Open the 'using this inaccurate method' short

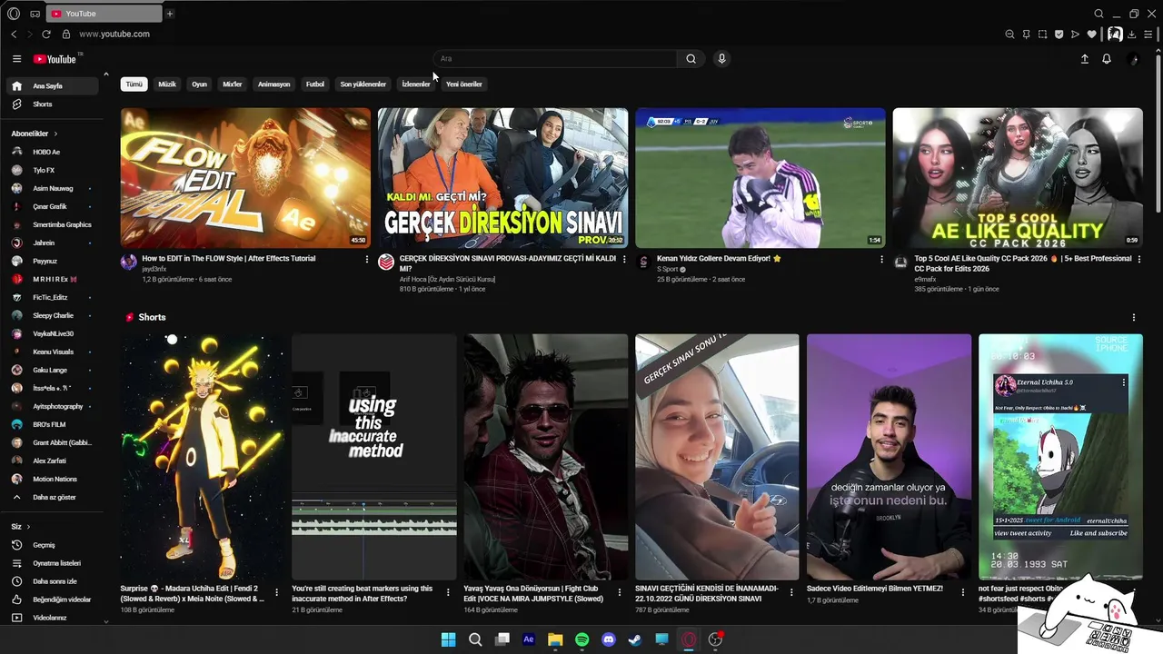[374, 457]
